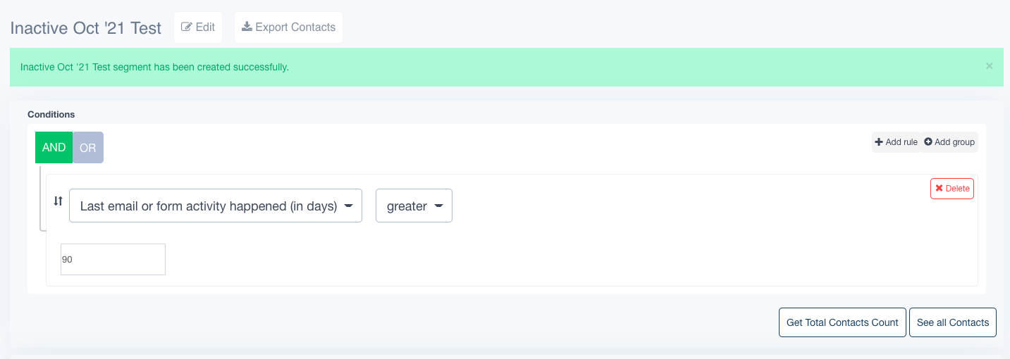Screen dimensions: 1010x359
Task: Dismiss the green success notification banner
Action: (989, 66)
